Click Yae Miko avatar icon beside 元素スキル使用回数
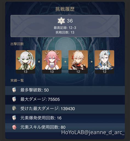 (14, 127)
